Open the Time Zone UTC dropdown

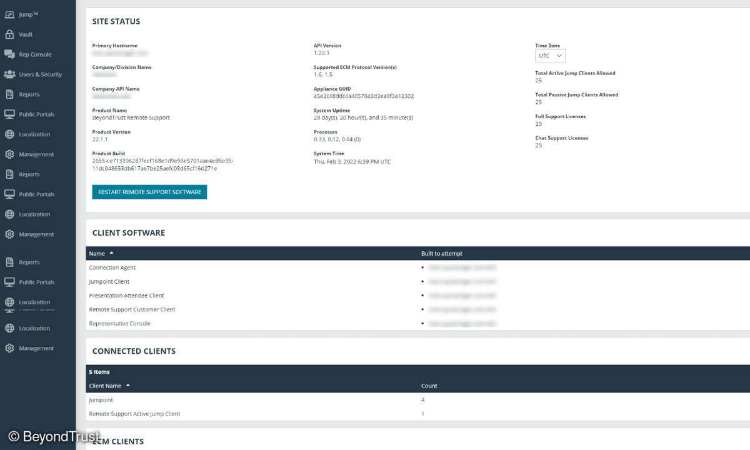550,56
